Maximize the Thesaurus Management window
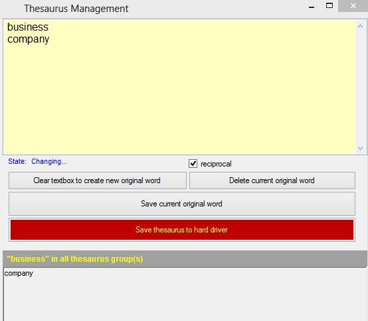 pos(329,6)
